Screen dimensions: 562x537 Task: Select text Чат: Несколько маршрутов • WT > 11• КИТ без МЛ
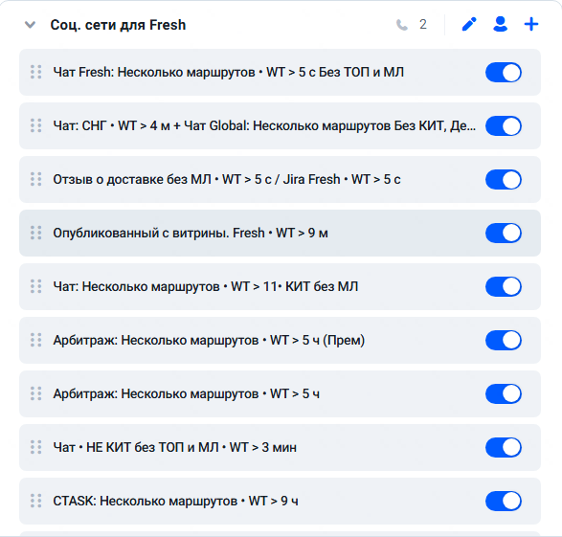pyautogui.click(x=206, y=286)
